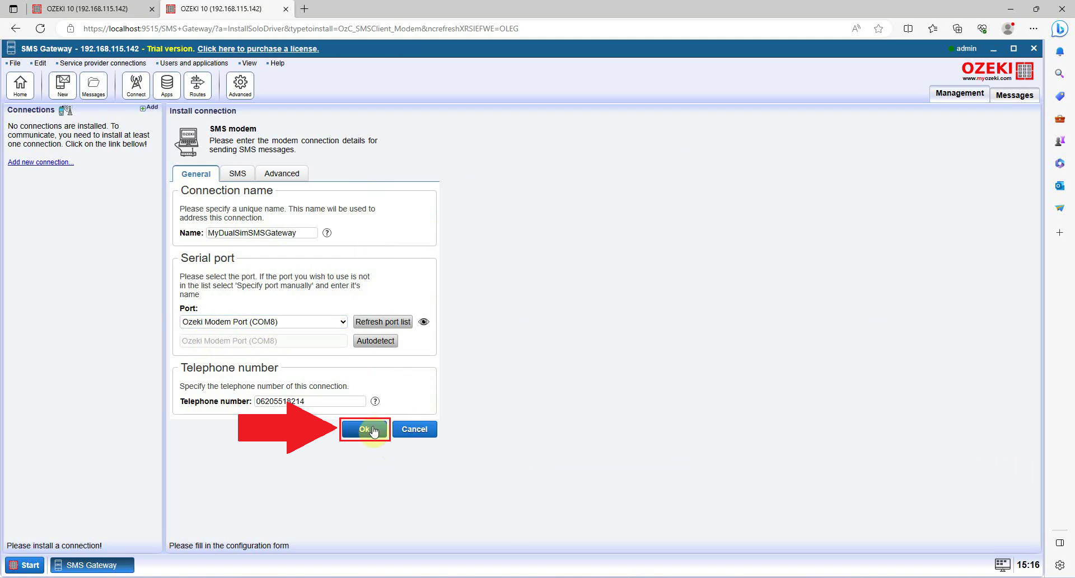Open sidebar settings gear icon

[x=1059, y=565]
